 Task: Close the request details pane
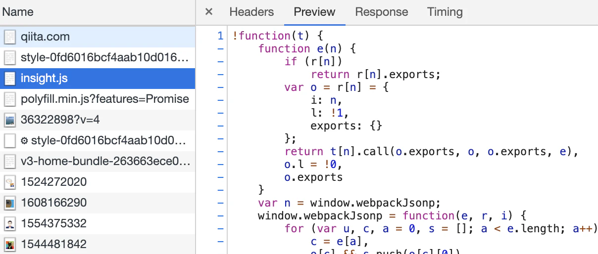(209, 12)
